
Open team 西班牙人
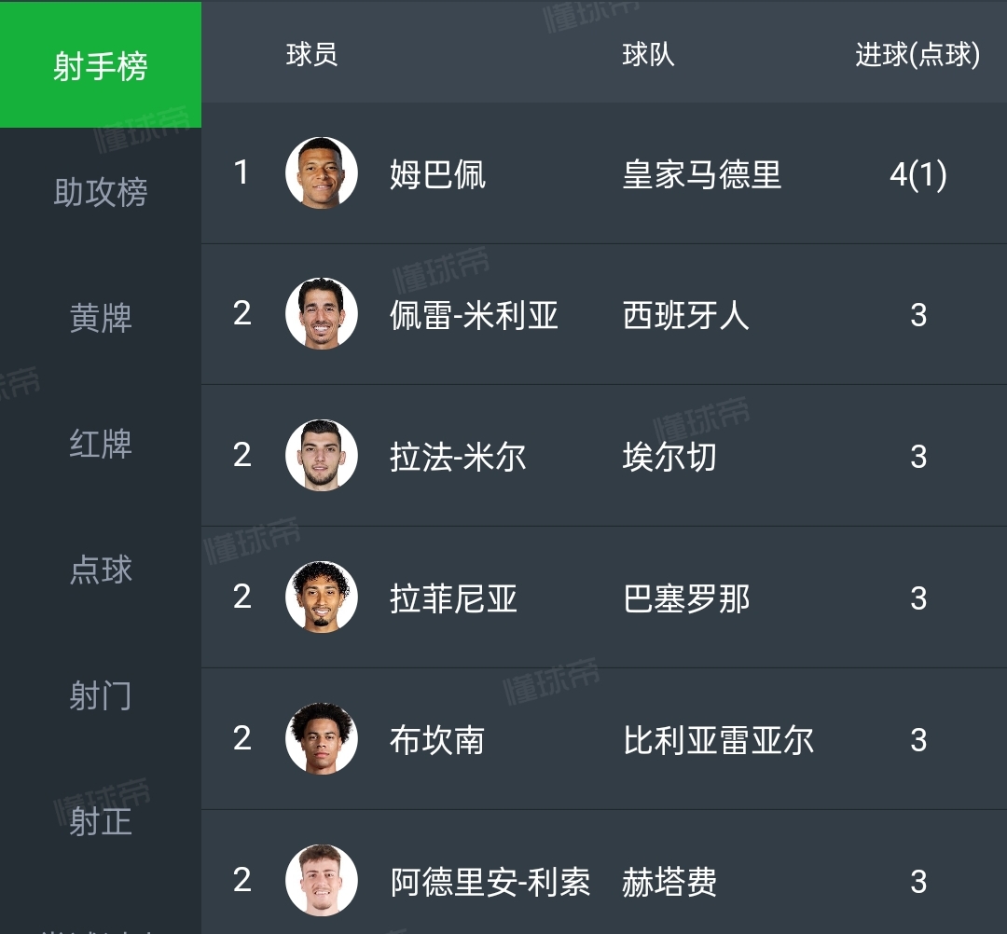(x=686, y=315)
